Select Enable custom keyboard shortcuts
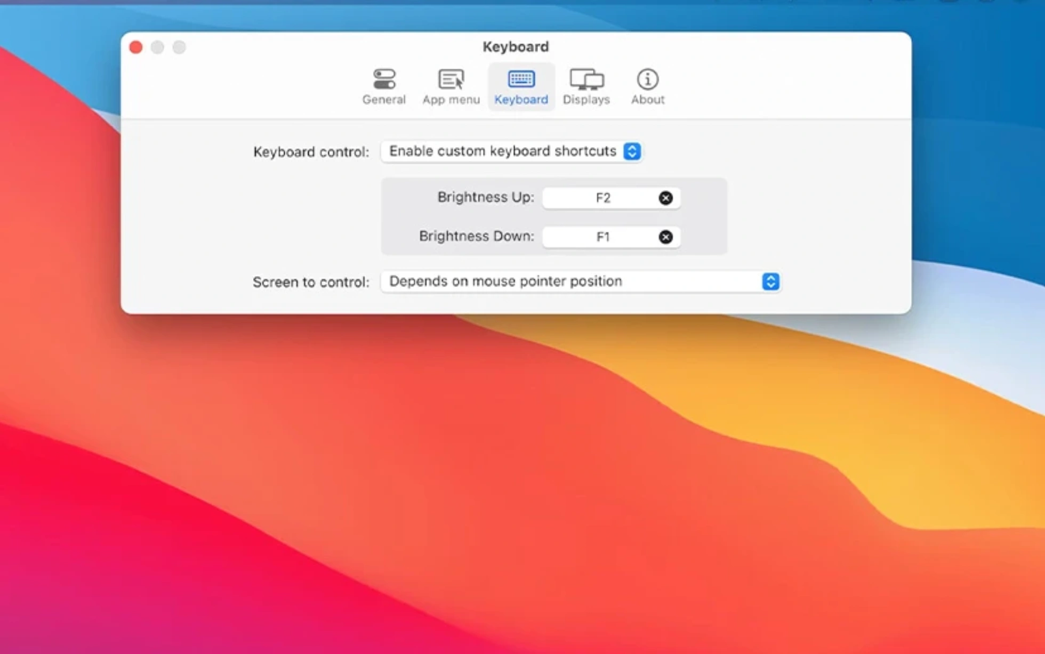The height and width of the screenshot is (654, 1045). (512, 151)
